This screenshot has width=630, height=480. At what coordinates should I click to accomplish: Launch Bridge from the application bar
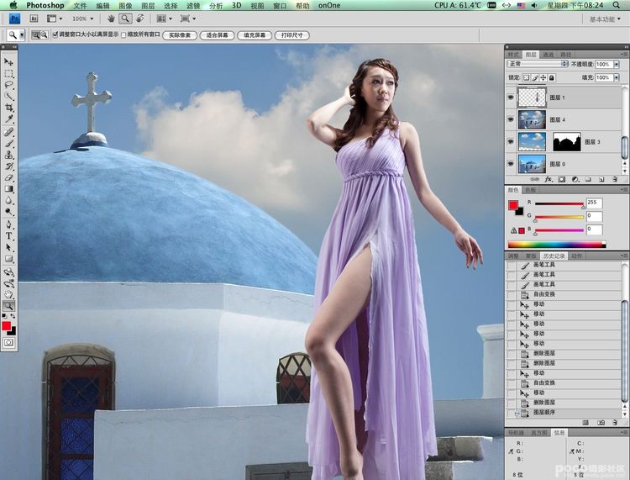coord(34,18)
